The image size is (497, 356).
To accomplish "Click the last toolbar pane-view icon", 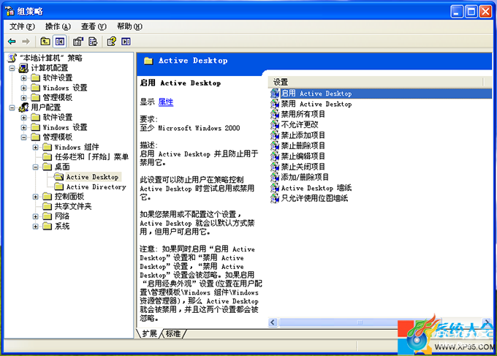I will coord(126,41).
